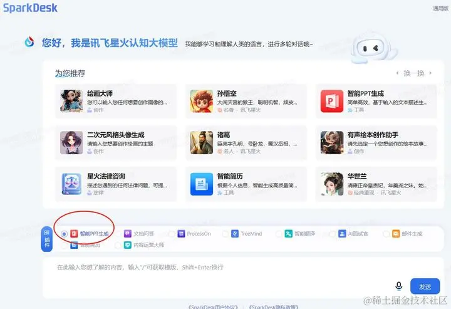451x309 pixels.
Task: Select the 智能PPT生成 plugin radio button
Action: tap(64, 234)
